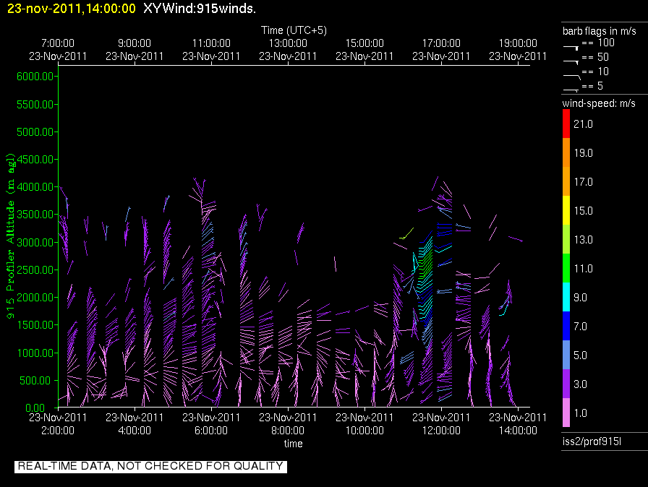Screen dimensions: 648x487
Task: Click the 3500.00 altitude tick label
Action: [35, 214]
